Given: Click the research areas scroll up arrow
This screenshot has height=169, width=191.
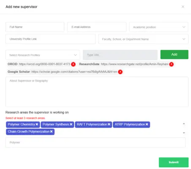Looking at the screenshot, I should click(x=184, y=124).
